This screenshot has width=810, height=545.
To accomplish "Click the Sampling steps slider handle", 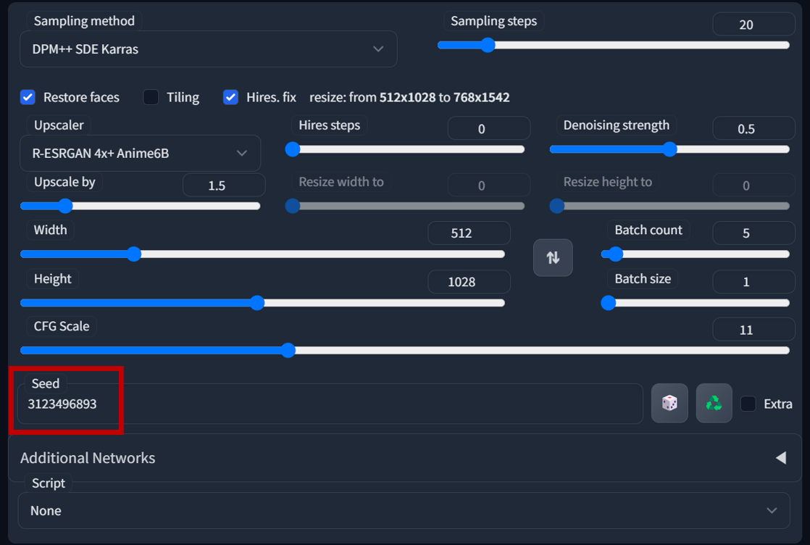I will tap(488, 45).
